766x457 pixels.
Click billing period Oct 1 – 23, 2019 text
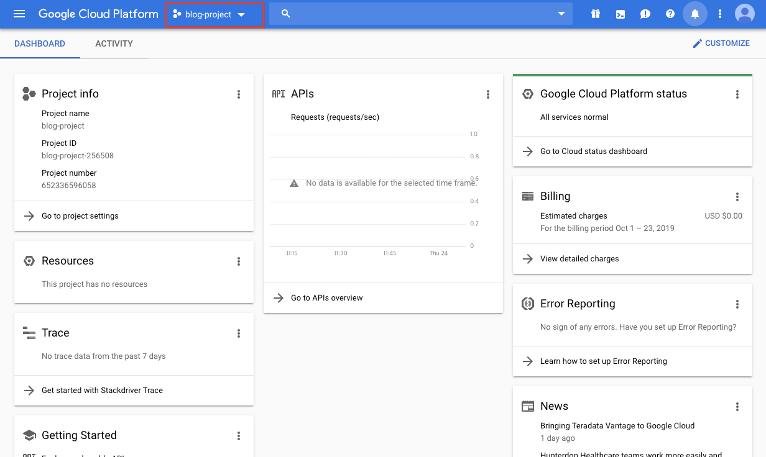coord(607,228)
